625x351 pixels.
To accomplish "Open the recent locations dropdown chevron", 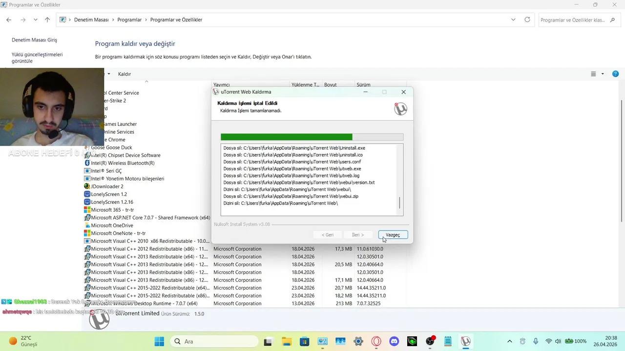I will pyautogui.click(x=36, y=20).
